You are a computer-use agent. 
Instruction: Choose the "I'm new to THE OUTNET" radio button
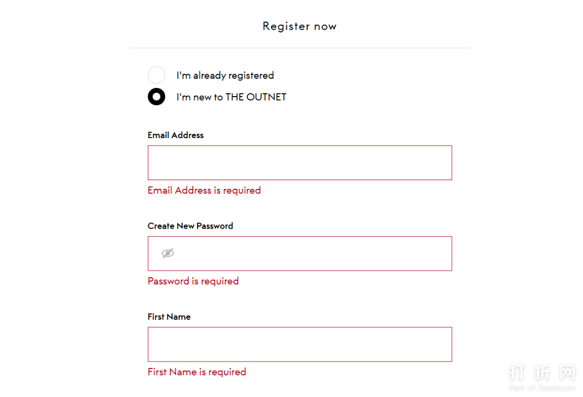point(157,97)
